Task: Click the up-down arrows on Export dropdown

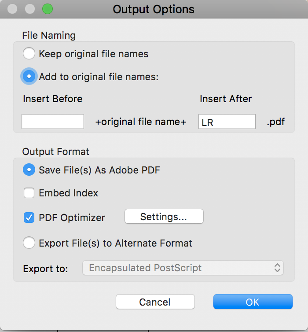Action: (277, 268)
